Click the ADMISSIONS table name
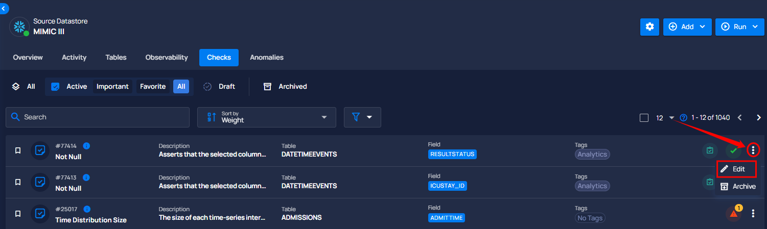Image resolution: width=767 pixels, height=229 pixels. pyautogui.click(x=301, y=217)
